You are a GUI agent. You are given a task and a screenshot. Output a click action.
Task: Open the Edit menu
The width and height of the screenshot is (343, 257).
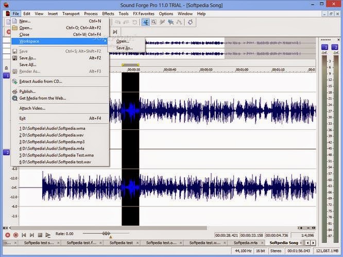27,13
